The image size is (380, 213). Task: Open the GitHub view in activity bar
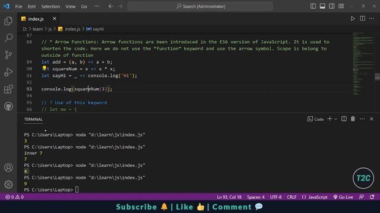[8, 106]
